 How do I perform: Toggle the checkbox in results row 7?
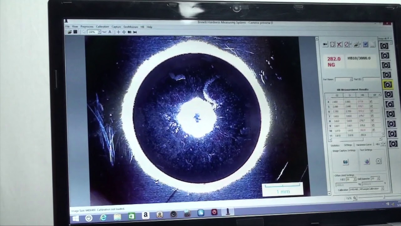pyautogui.click(x=372, y=116)
